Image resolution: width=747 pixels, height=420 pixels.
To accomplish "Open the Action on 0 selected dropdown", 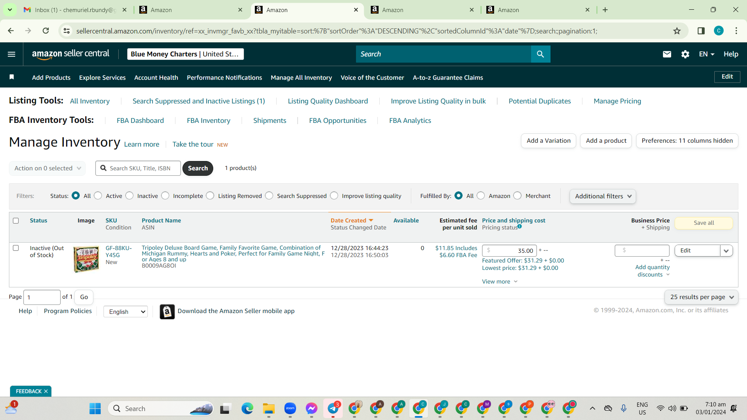I will [x=47, y=168].
